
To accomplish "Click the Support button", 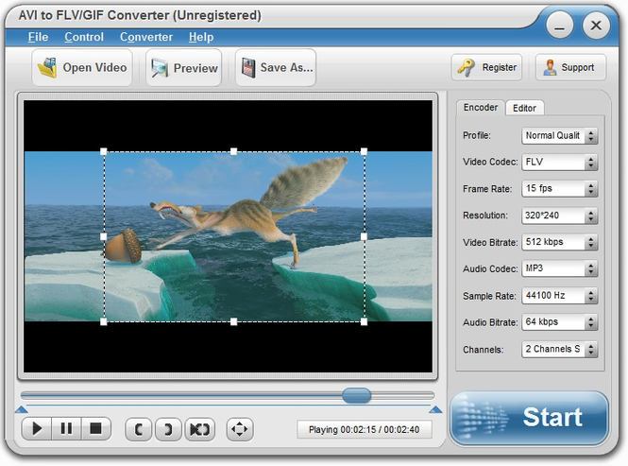I will tap(570, 67).
